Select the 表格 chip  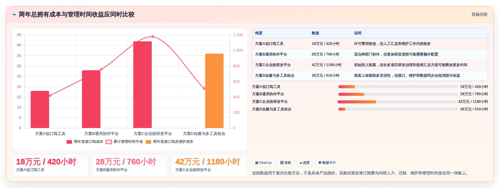286,163
